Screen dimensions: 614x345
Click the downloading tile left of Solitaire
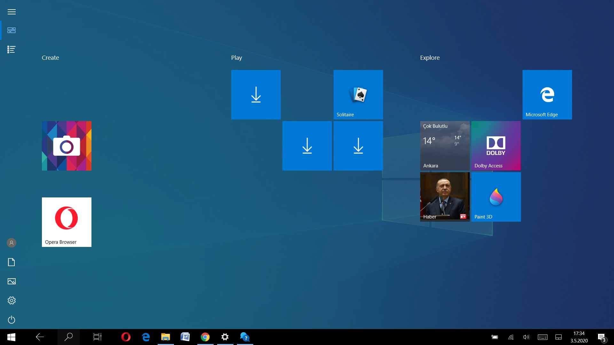[256, 95]
